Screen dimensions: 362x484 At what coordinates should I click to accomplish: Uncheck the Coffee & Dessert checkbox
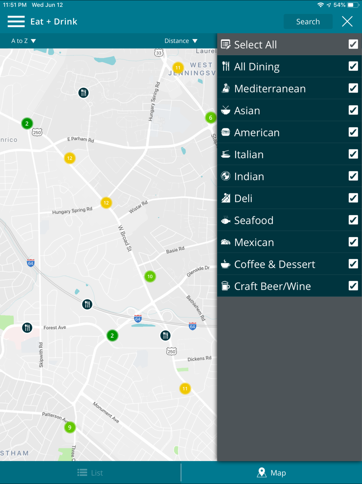pyautogui.click(x=353, y=264)
